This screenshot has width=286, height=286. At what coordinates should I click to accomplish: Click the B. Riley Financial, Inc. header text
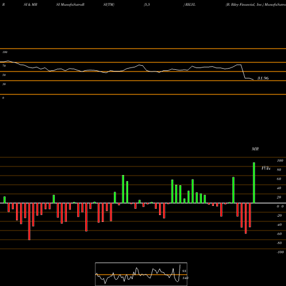point(245,5)
